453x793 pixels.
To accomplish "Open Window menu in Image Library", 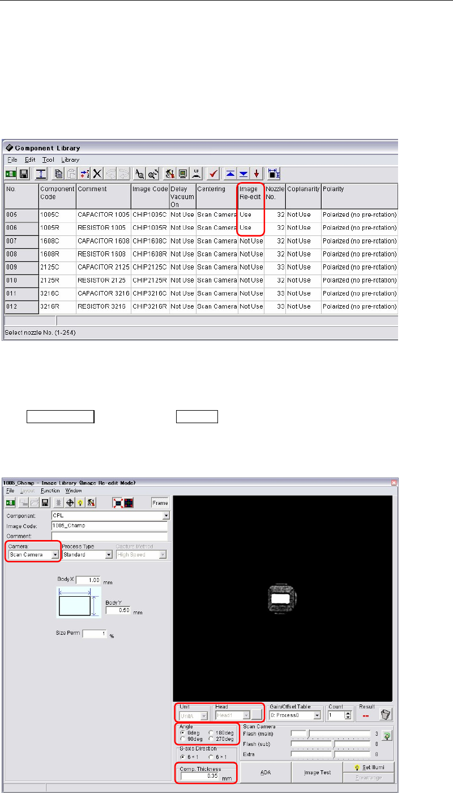I will (x=74, y=490).
